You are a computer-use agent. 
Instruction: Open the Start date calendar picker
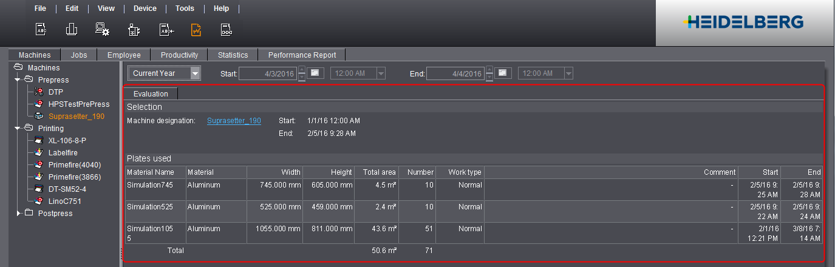(316, 73)
